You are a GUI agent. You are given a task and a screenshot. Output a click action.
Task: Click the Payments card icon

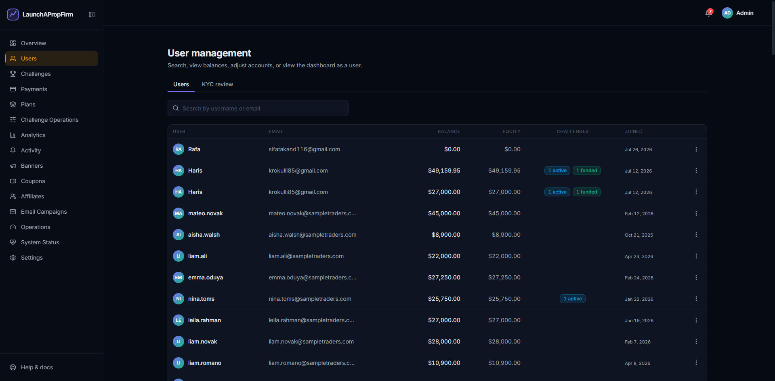point(13,89)
